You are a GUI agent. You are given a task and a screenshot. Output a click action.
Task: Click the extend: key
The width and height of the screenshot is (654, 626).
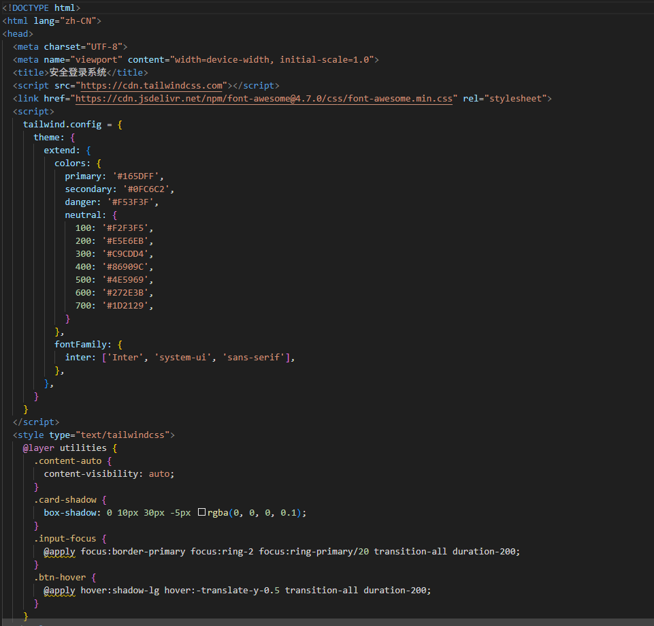tap(62, 151)
